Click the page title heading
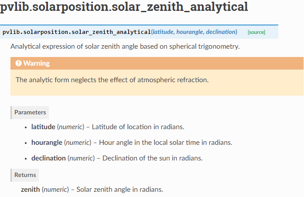Image resolution: width=304 pixels, height=197 pixels. 124,7
